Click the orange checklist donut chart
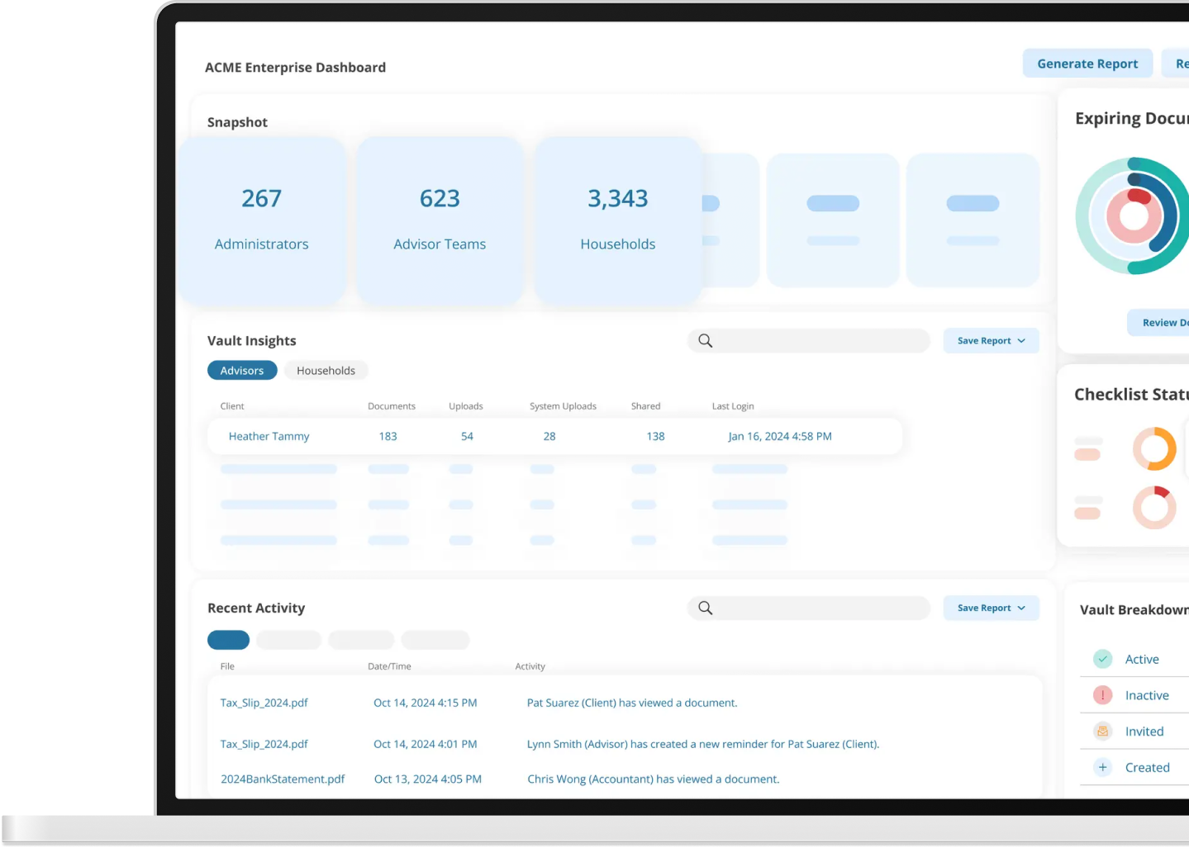Screen dimensions: 1189x848 1153,449
